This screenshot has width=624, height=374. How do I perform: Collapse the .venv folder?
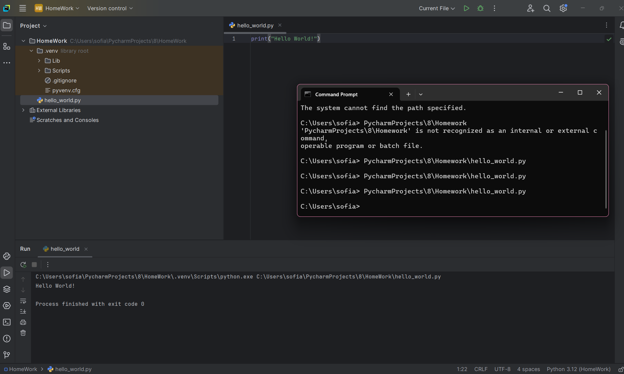pos(31,51)
